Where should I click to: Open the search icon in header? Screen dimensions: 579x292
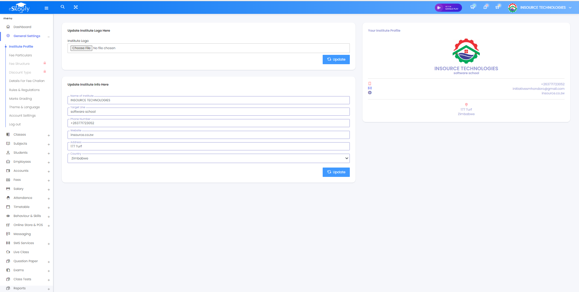click(63, 7)
